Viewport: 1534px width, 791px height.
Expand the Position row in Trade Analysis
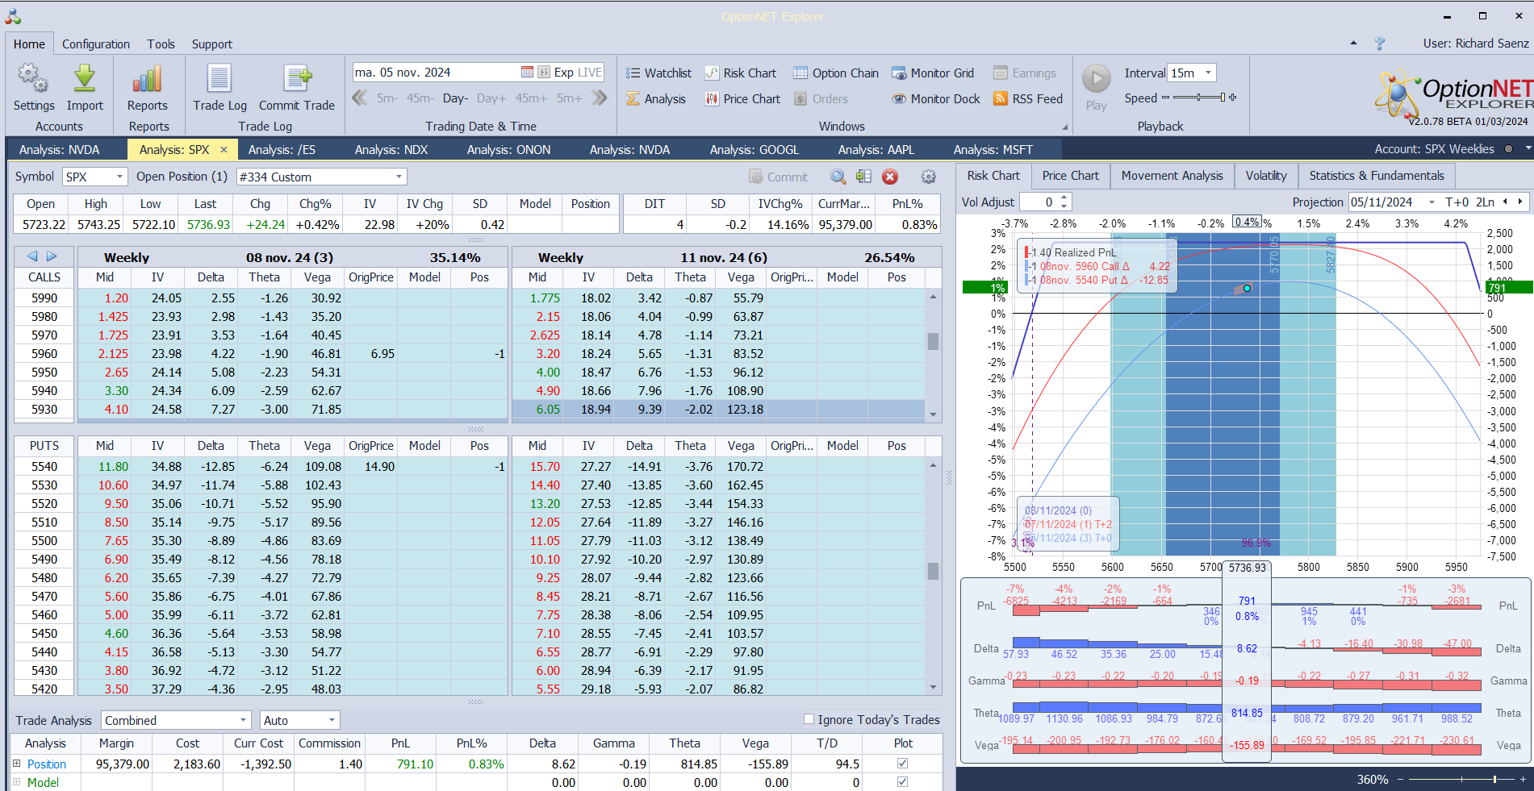click(x=16, y=764)
